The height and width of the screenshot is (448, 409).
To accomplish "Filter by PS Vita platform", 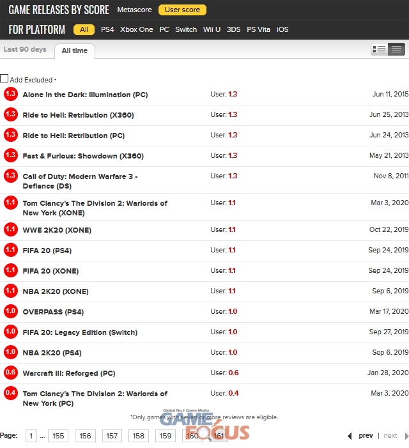I will (x=258, y=29).
